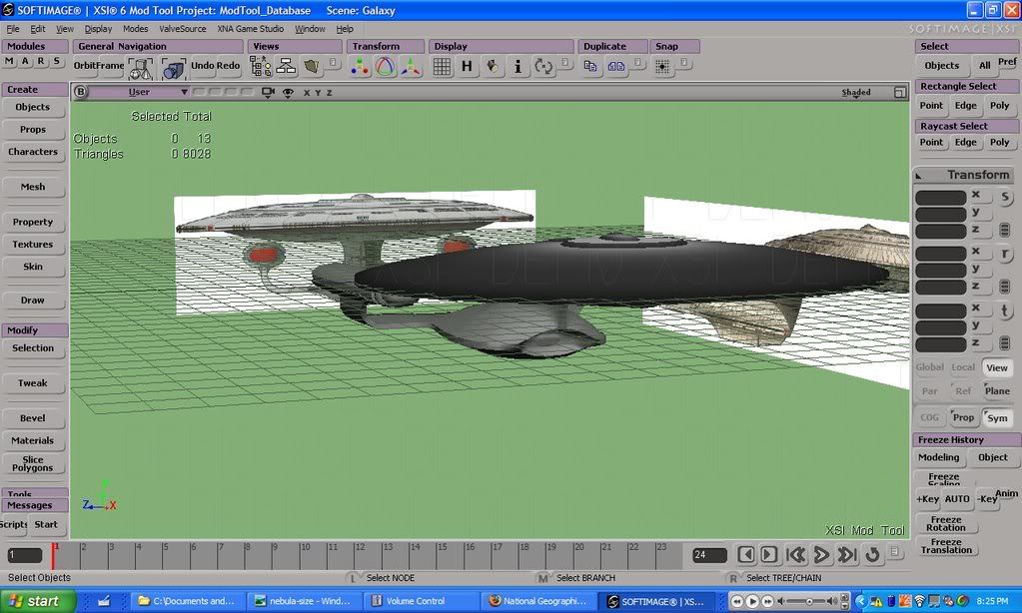
Task: Click the scale 'S' transform icon
Action: point(1005,198)
